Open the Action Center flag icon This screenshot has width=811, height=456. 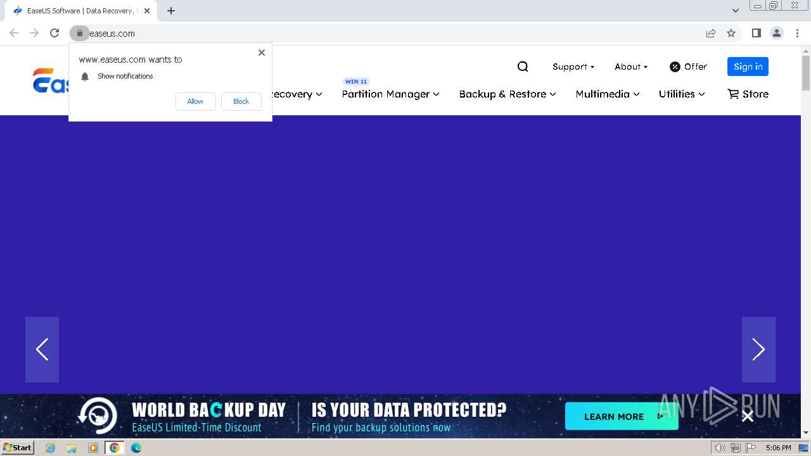pos(750,448)
